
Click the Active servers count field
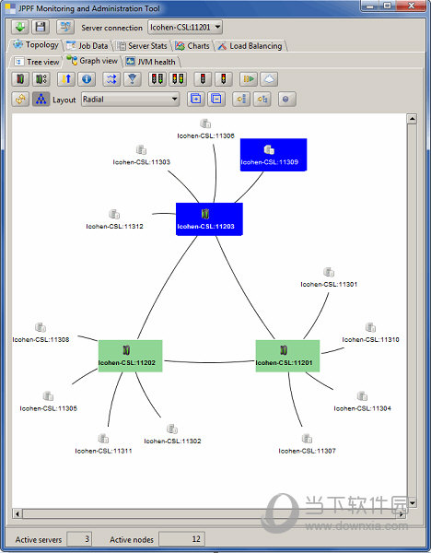tap(79, 539)
